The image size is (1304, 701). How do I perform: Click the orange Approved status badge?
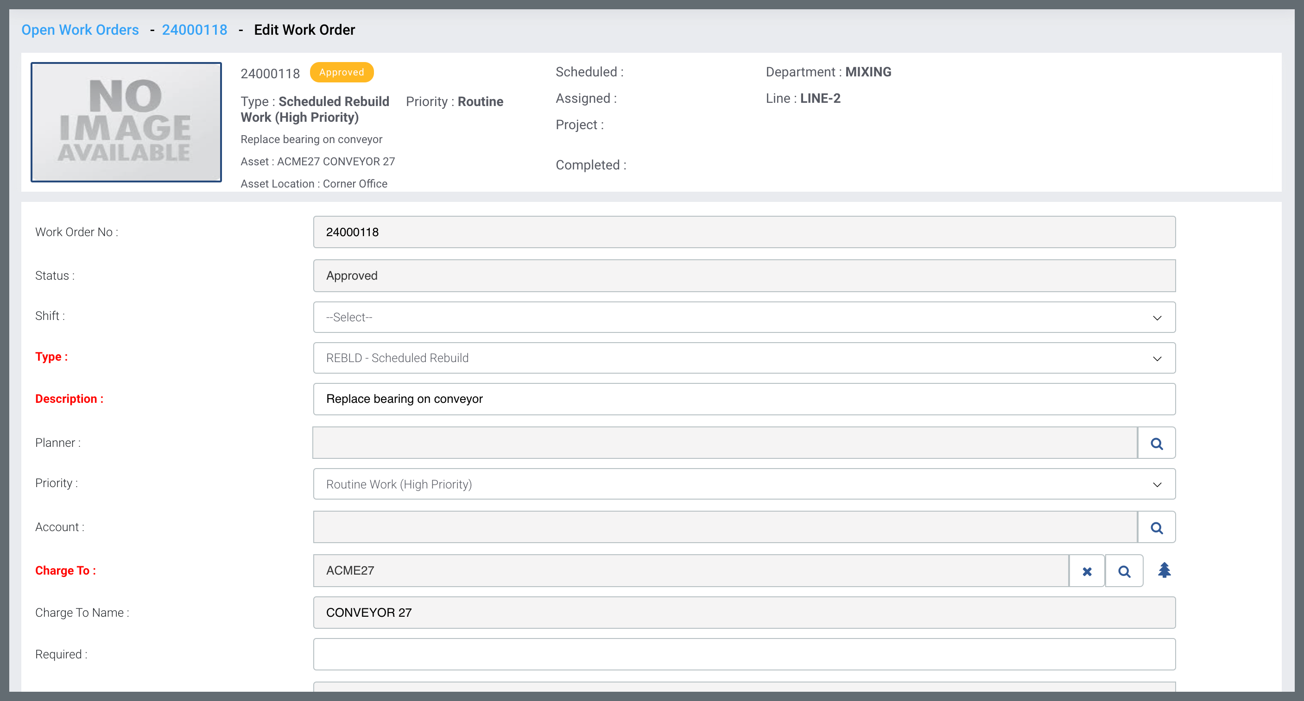342,72
